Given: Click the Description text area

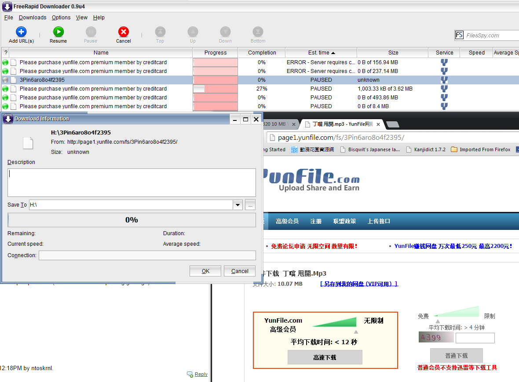Looking at the screenshot, I should click(132, 182).
